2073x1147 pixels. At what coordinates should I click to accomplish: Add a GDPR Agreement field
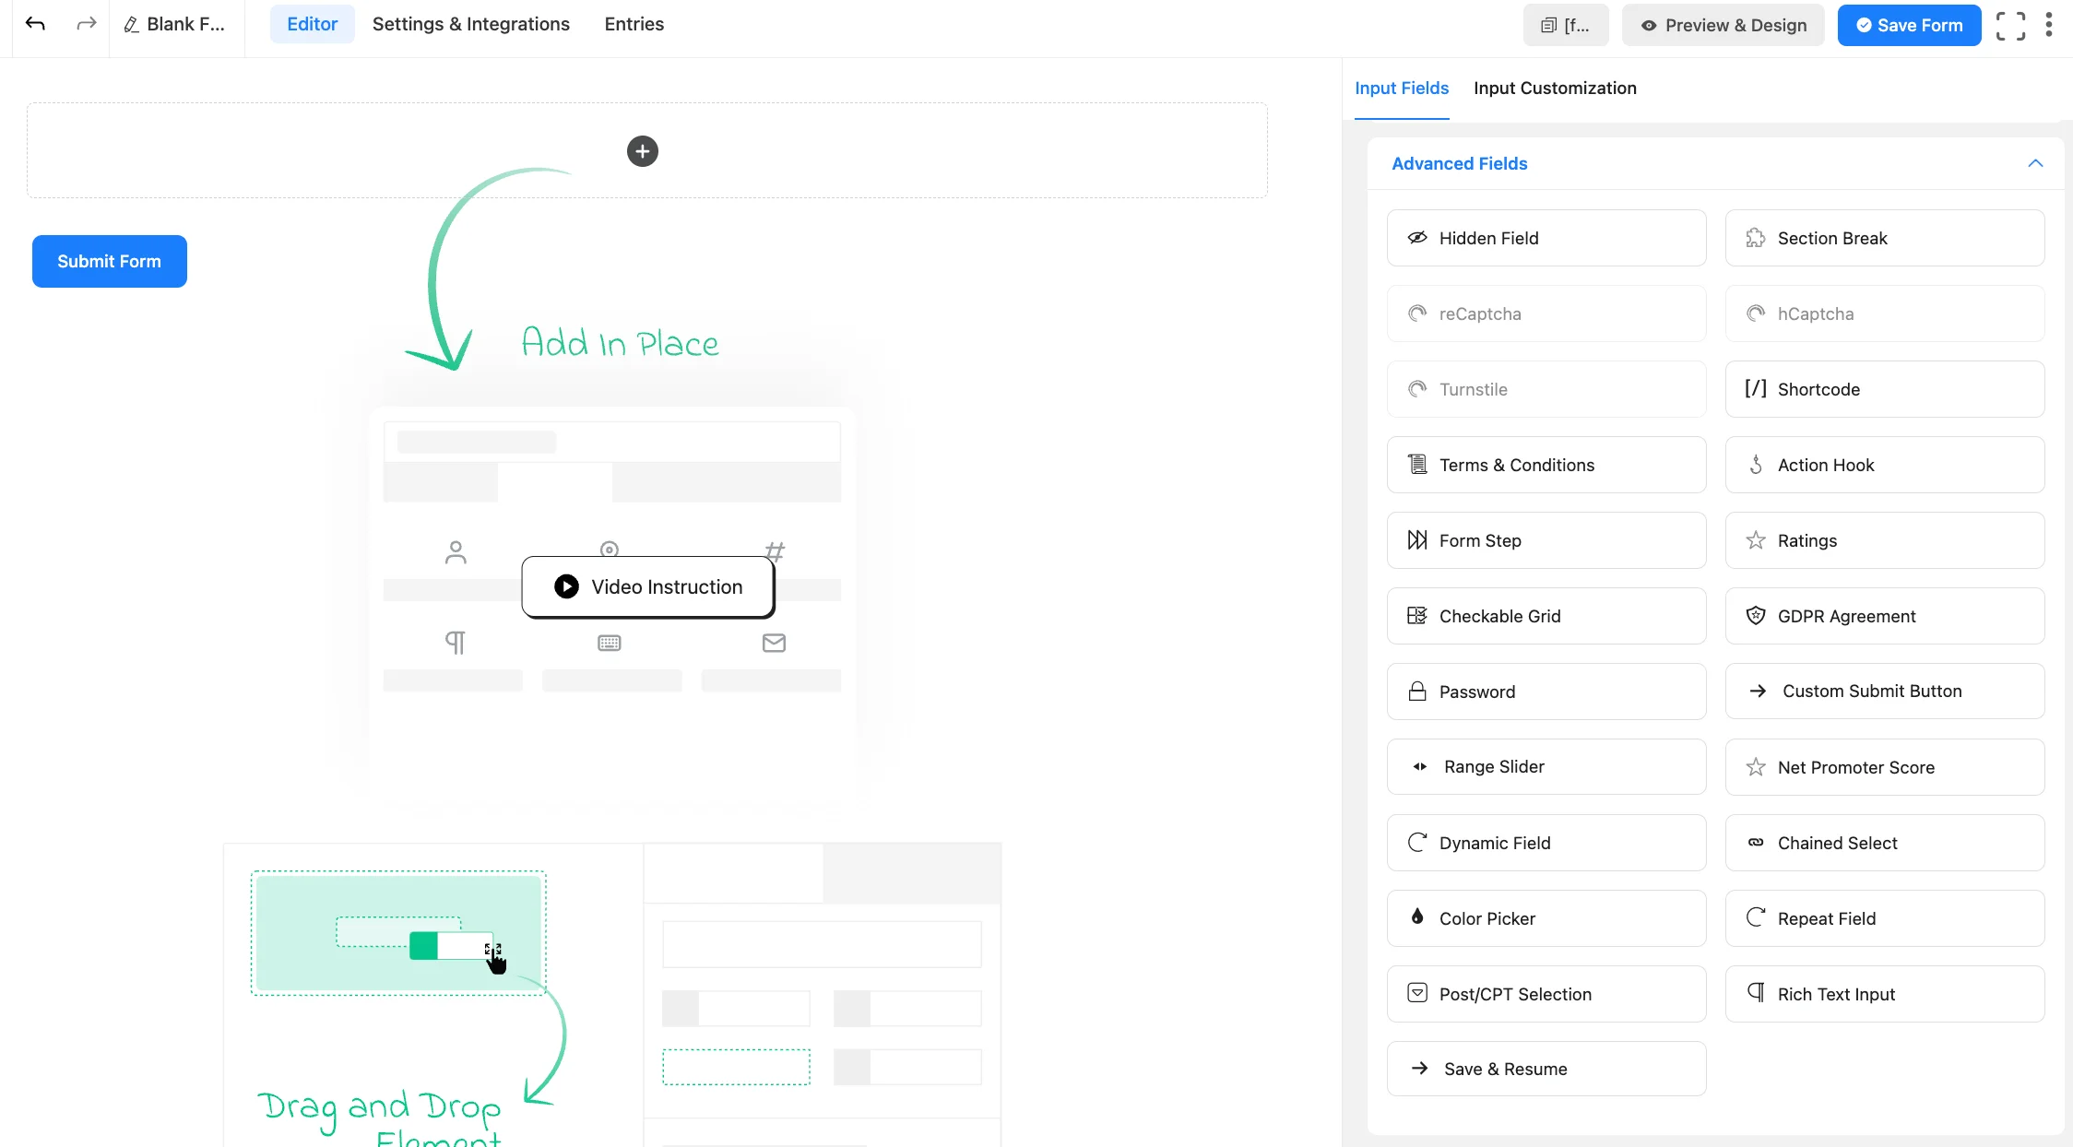coord(1885,616)
